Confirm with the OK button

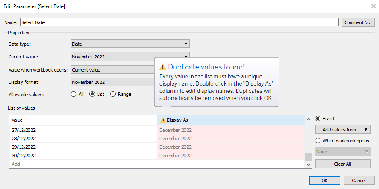pyautogui.click(x=324, y=181)
